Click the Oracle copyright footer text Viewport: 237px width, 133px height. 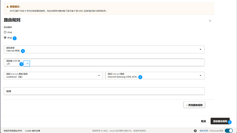(x=119, y=131)
